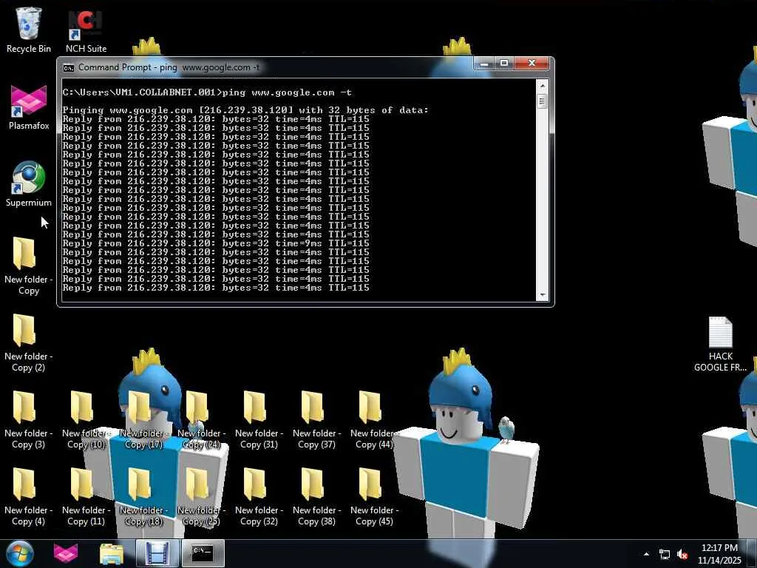This screenshot has height=568, width=757.
Task: Select the 'New folder - Copy (11)' folder
Action: coord(86,497)
